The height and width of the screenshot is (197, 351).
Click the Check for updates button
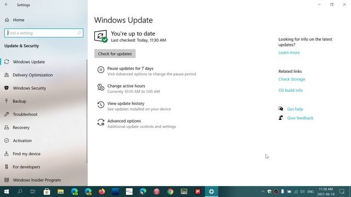point(115,54)
